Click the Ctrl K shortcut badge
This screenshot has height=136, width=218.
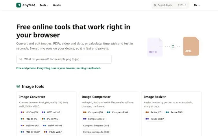point(182,5)
